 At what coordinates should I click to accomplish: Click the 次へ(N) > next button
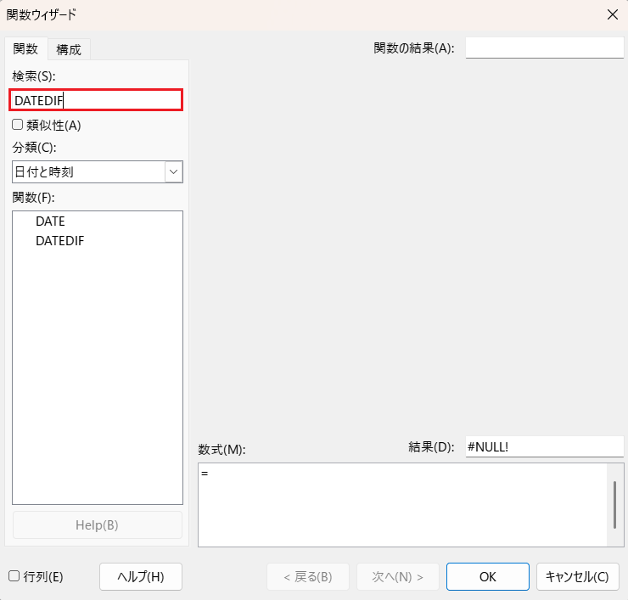[x=397, y=576]
